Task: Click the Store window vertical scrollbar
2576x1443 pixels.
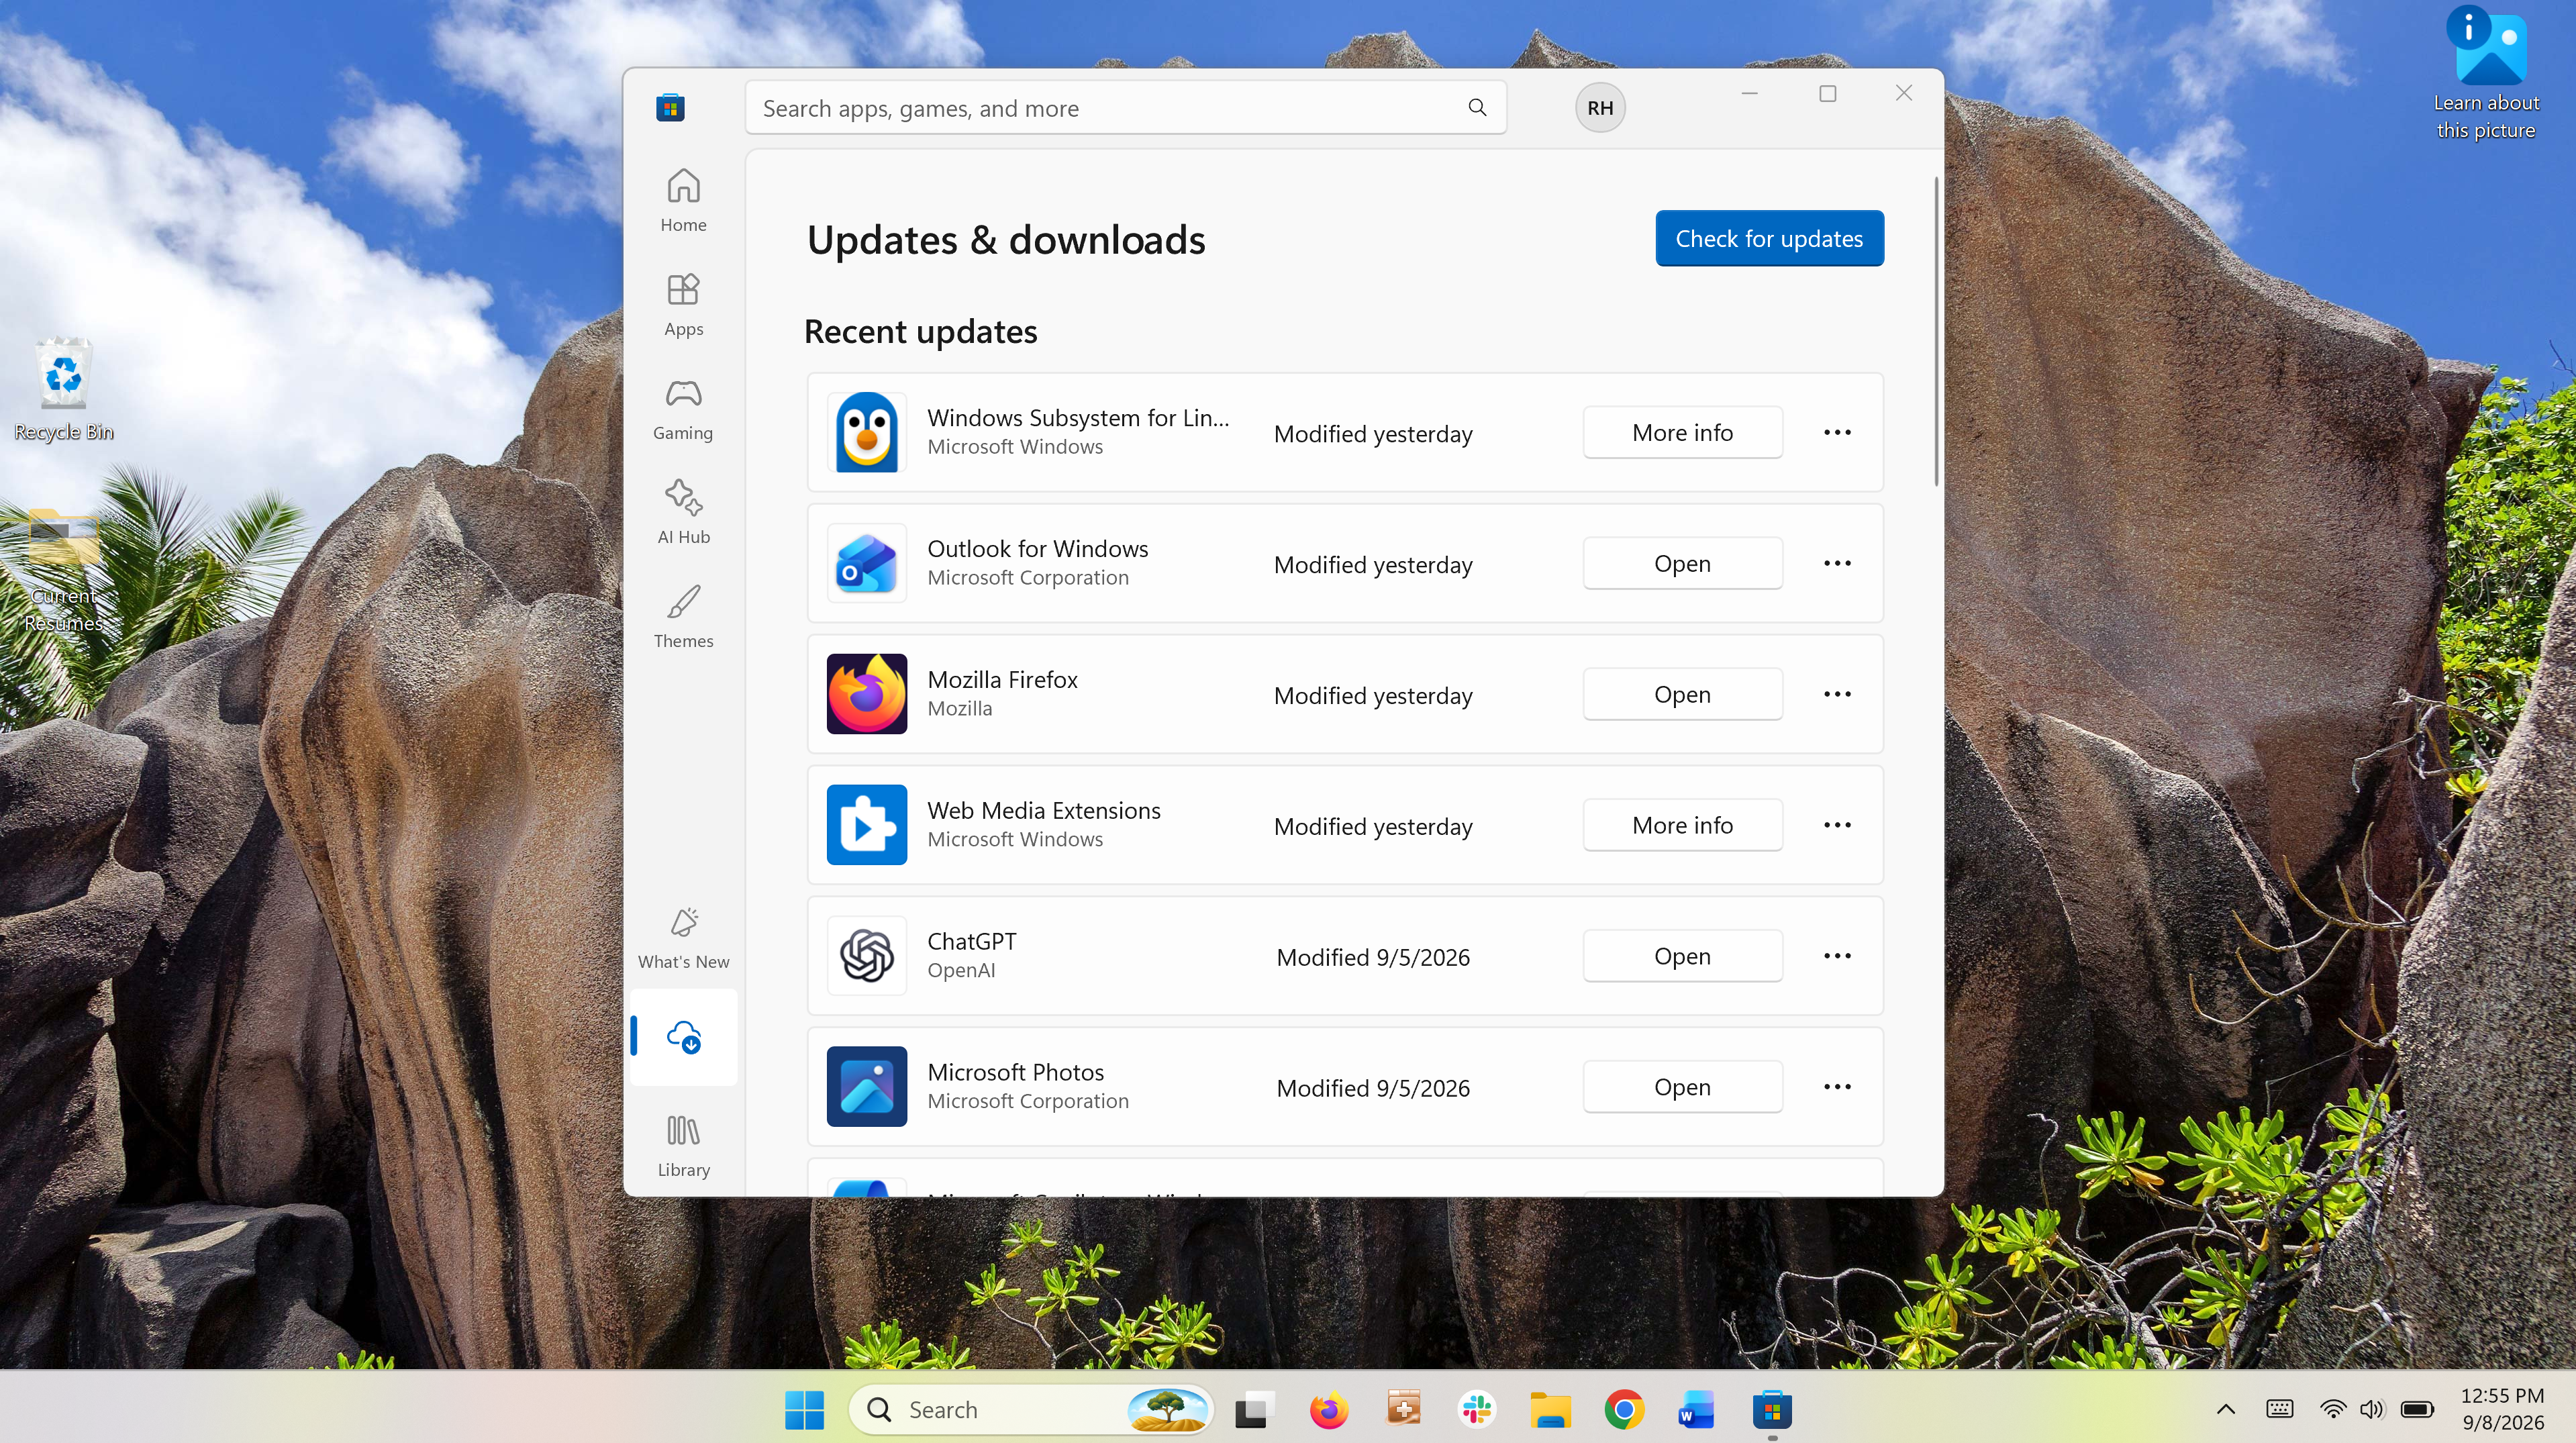Action: click(x=1936, y=332)
